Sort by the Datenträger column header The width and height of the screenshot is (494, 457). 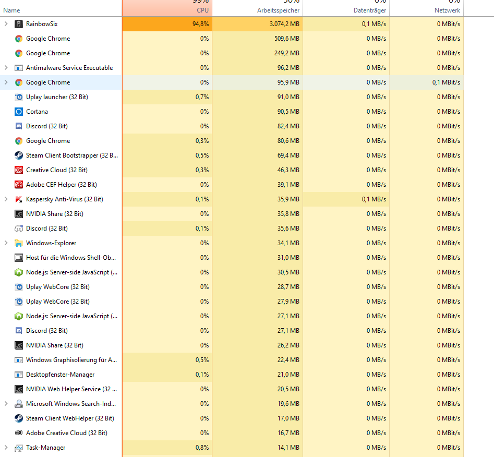coord(346,8)
